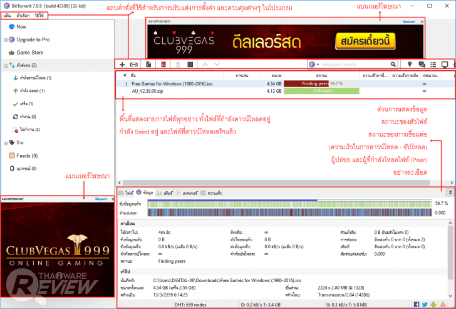Click the chat bubbles icon in toolbar
Screen dimensions: 456x309
click(x=422, y=65)
